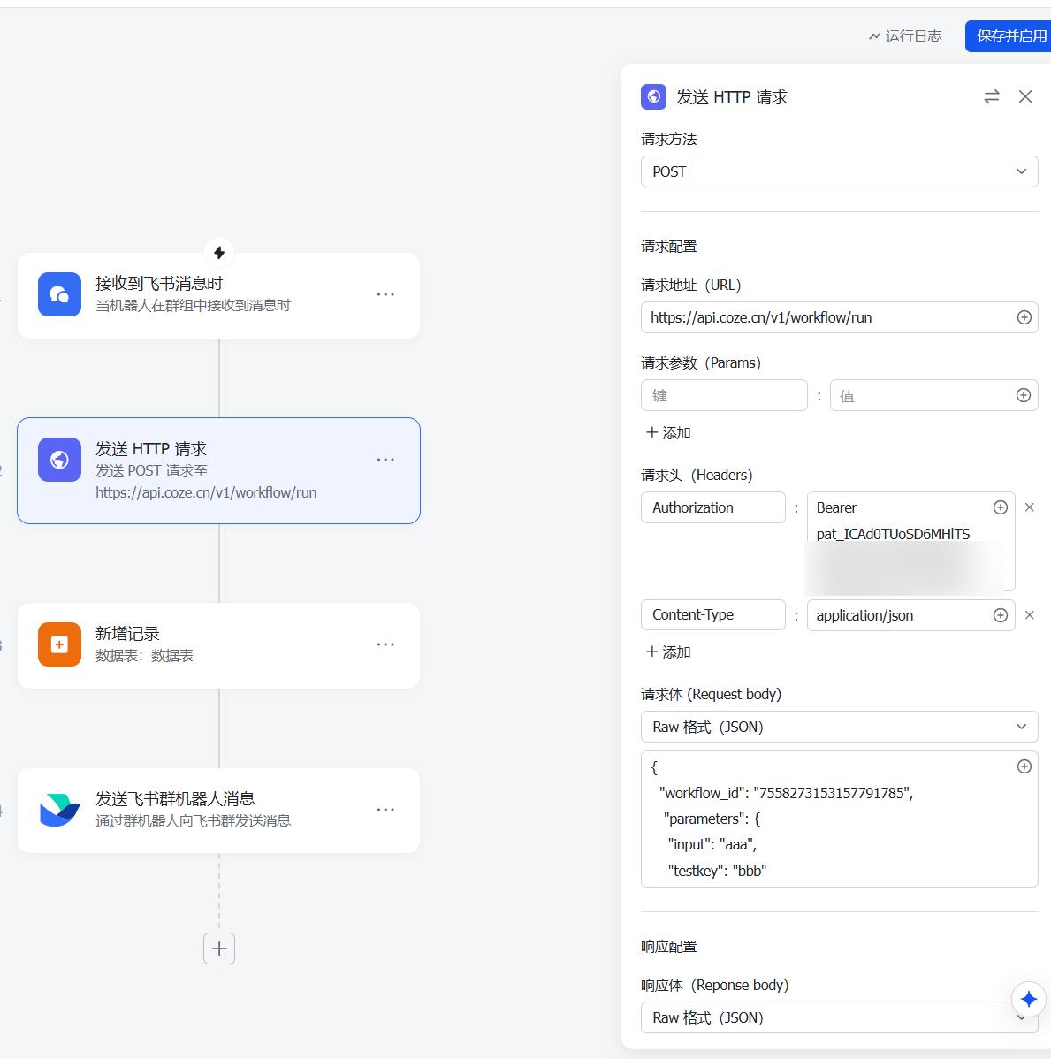The width and height of the screenshot is (1051, 1059).
Task: Insert a variable into the request URL field
Action: tap(1024, 317)
